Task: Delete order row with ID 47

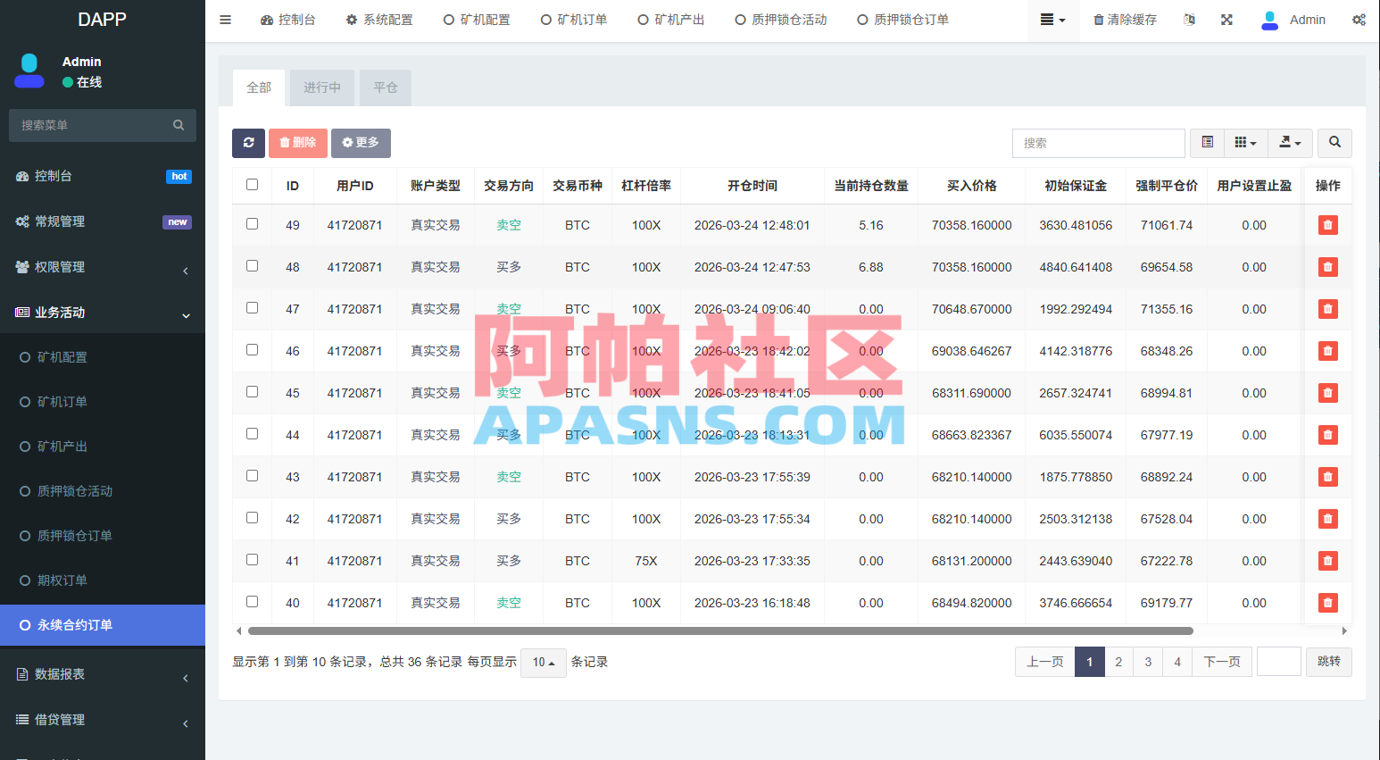Action: coord(1327,309)
